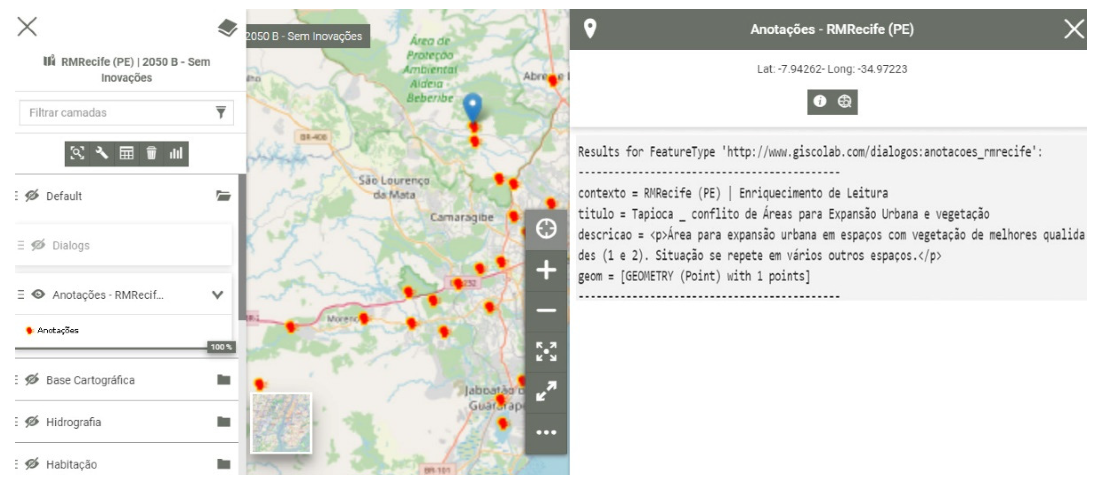The width and height of the screenshot is (1096, 483).
Task: Toggle full screen map mode
Action: (546, 392)
